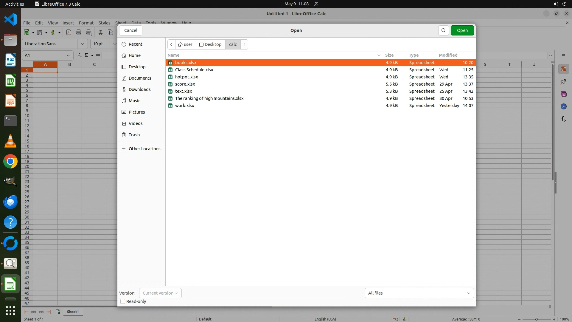572x322 pixels.
Task: Cancel the Open dialog
Action: (x=130, y=30)
